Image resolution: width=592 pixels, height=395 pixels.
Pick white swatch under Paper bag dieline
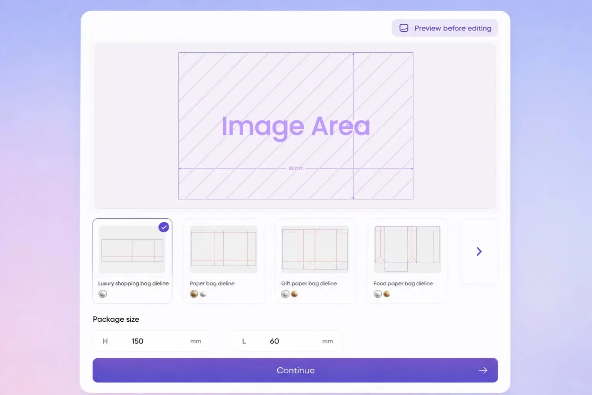(203, 294)
